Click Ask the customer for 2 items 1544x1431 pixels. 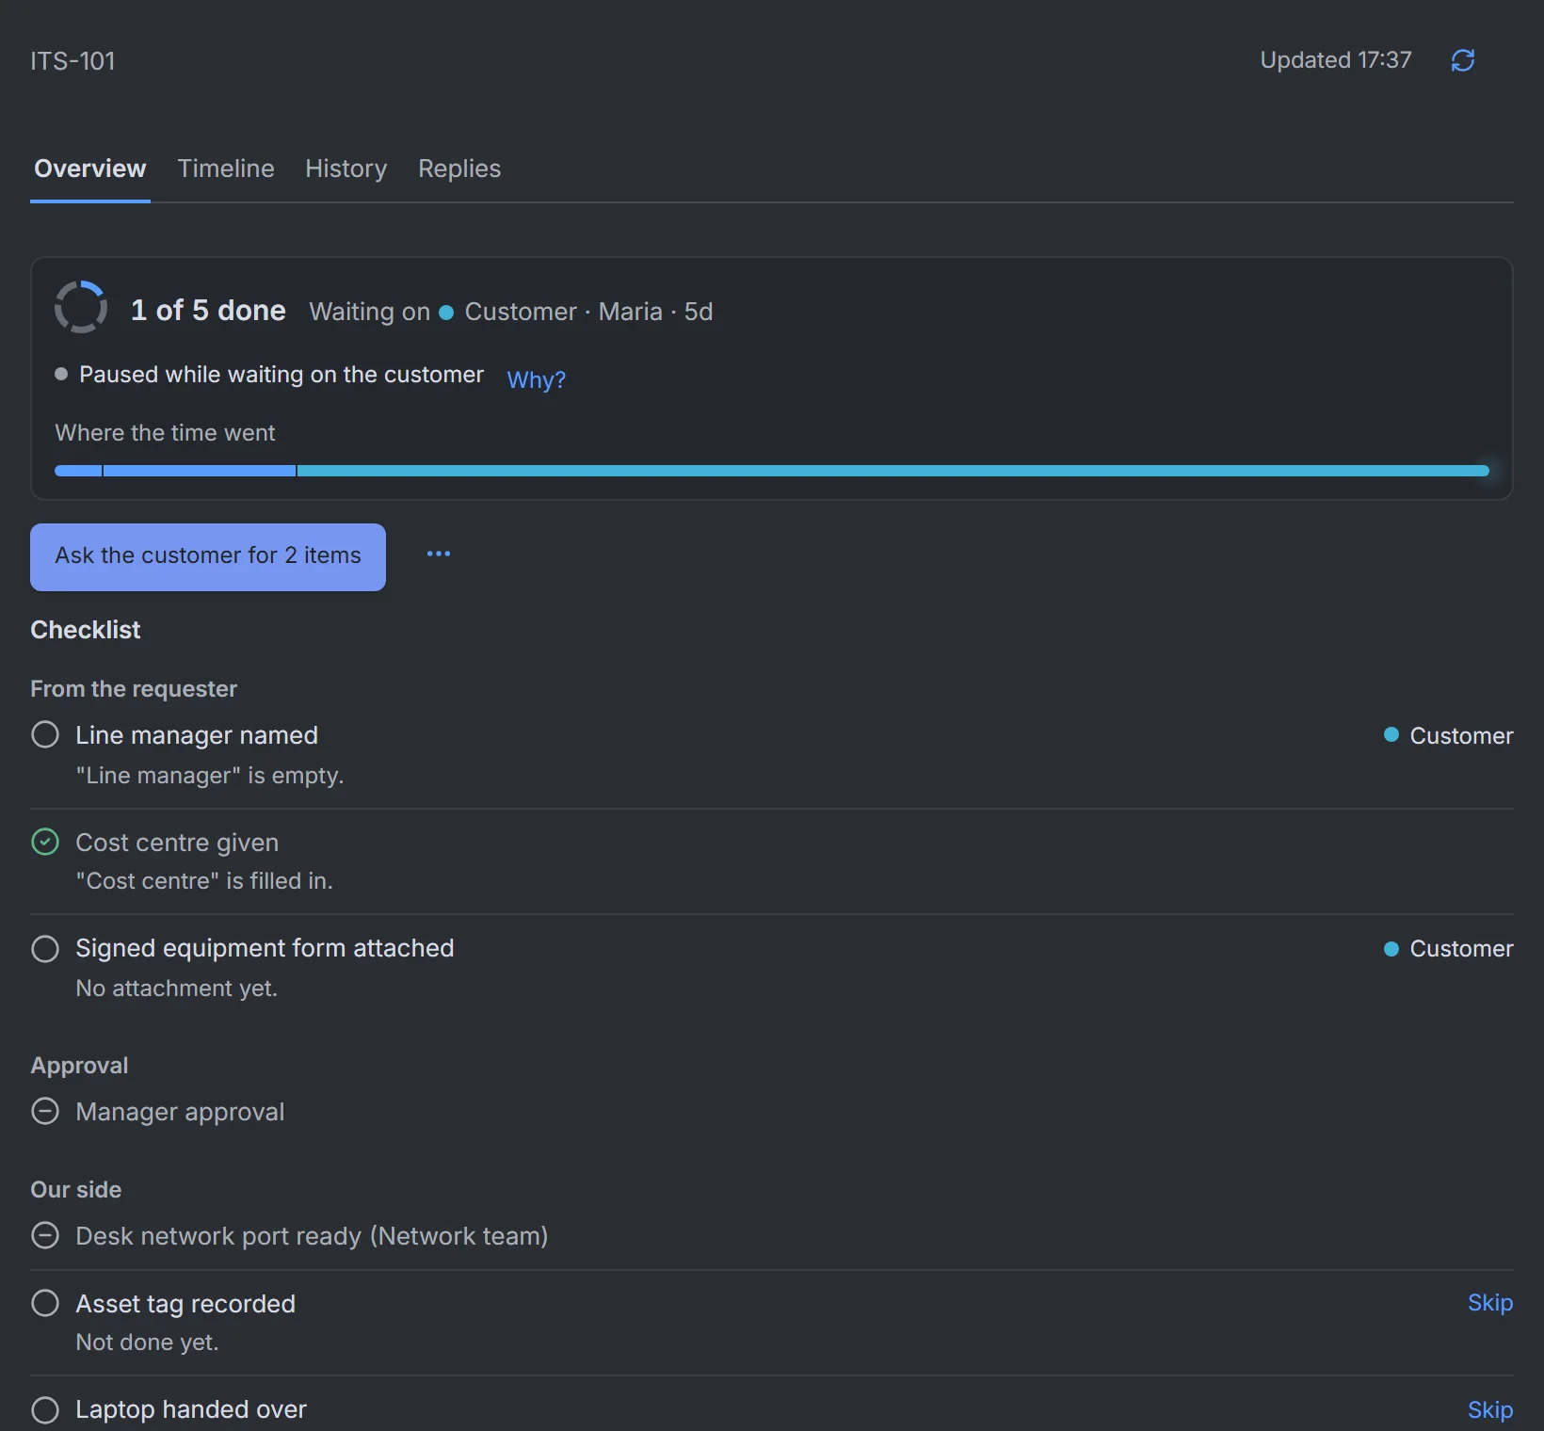click(208, 556)
